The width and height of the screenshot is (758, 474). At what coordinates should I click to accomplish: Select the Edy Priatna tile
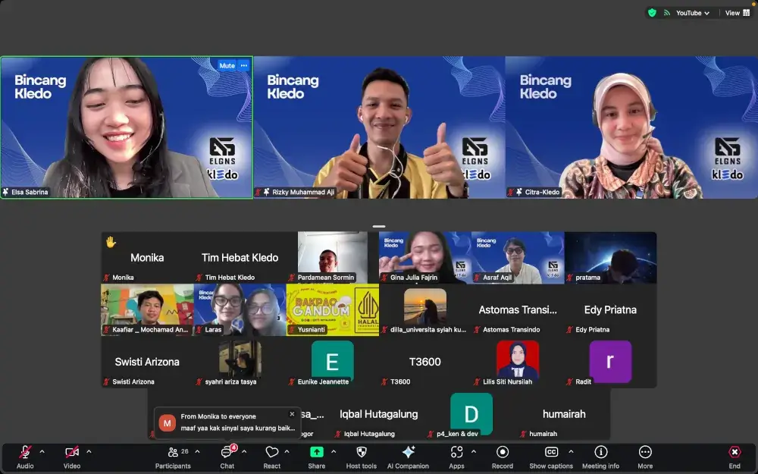point(610,310)
